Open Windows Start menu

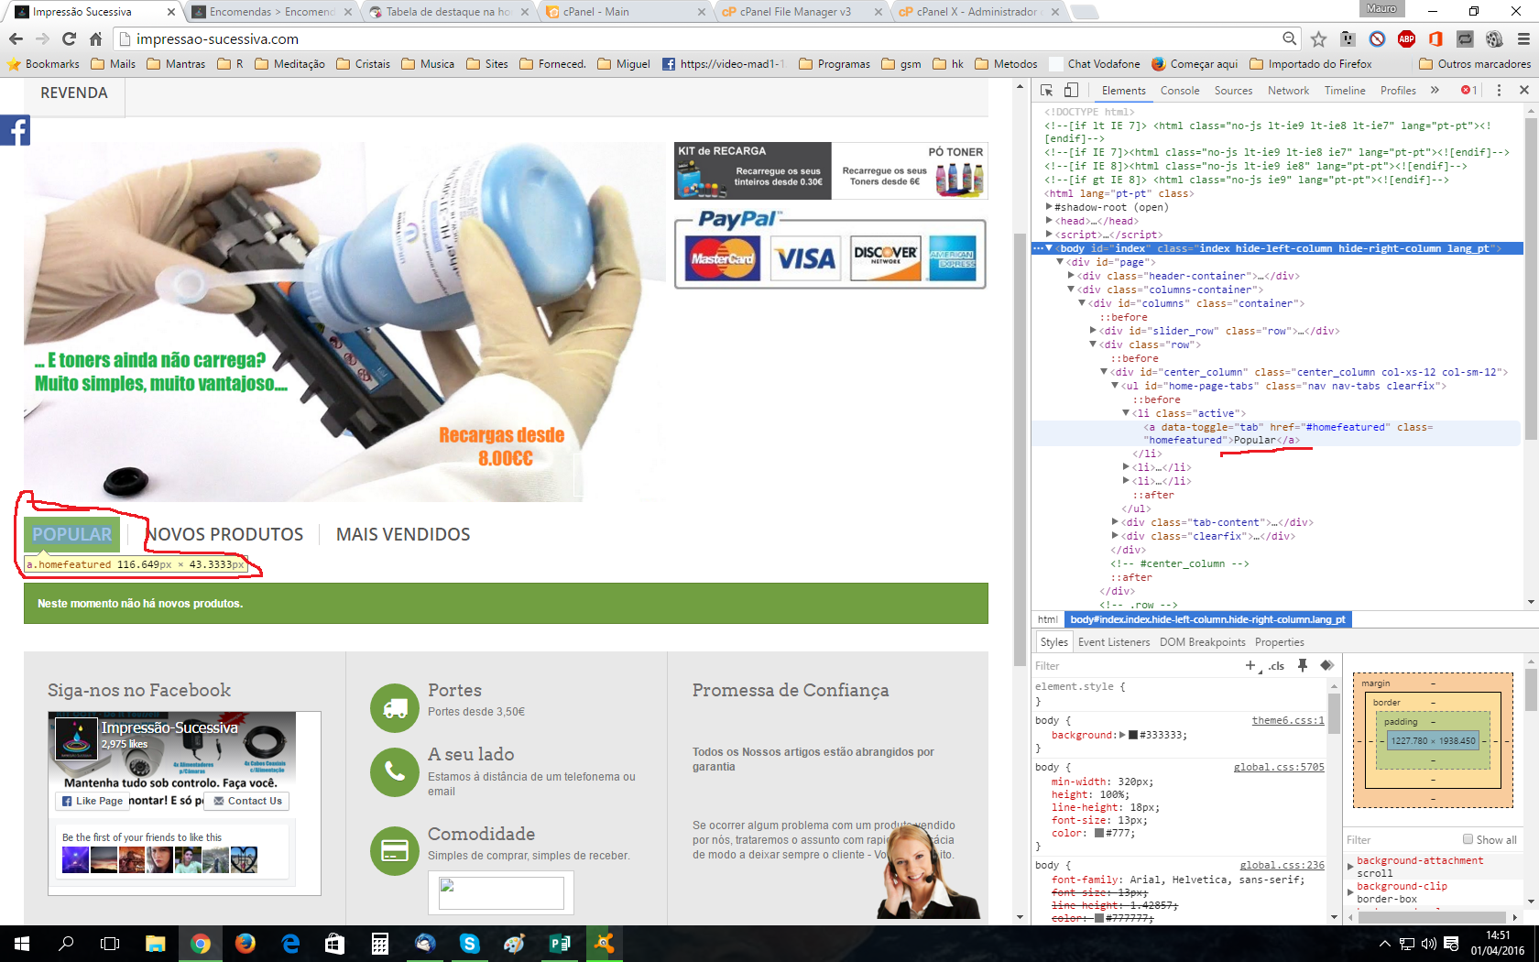pos(22,944)
